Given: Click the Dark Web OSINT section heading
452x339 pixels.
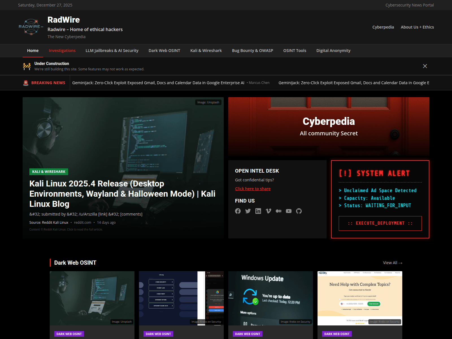Looking at the screenshot, I should click(75, 263).
